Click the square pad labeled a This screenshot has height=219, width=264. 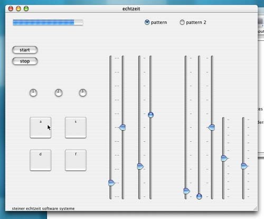[x=41, y=127]
